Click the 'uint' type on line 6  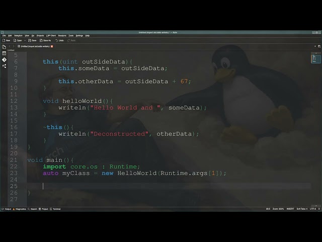coord(70,62)
